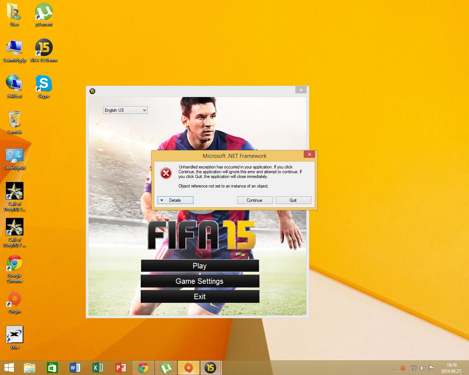
Task: Expand the Details section of error dialog
Action: 175,200
